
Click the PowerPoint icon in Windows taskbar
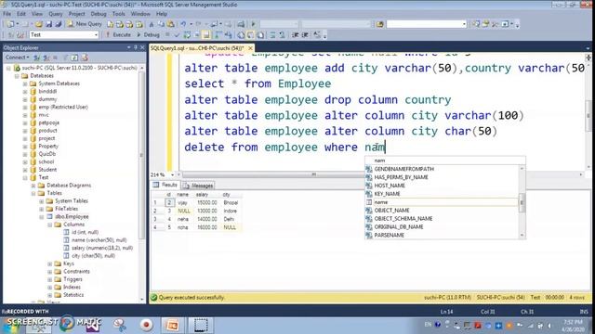pyautogui.click(x=172, y=325)
